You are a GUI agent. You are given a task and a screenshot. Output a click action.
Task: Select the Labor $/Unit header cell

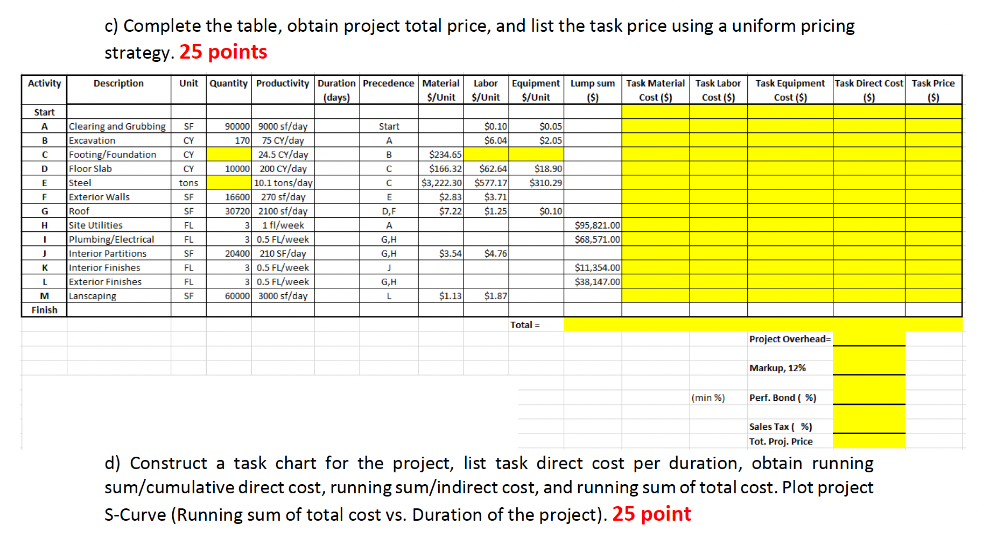[x=485, y=90]
